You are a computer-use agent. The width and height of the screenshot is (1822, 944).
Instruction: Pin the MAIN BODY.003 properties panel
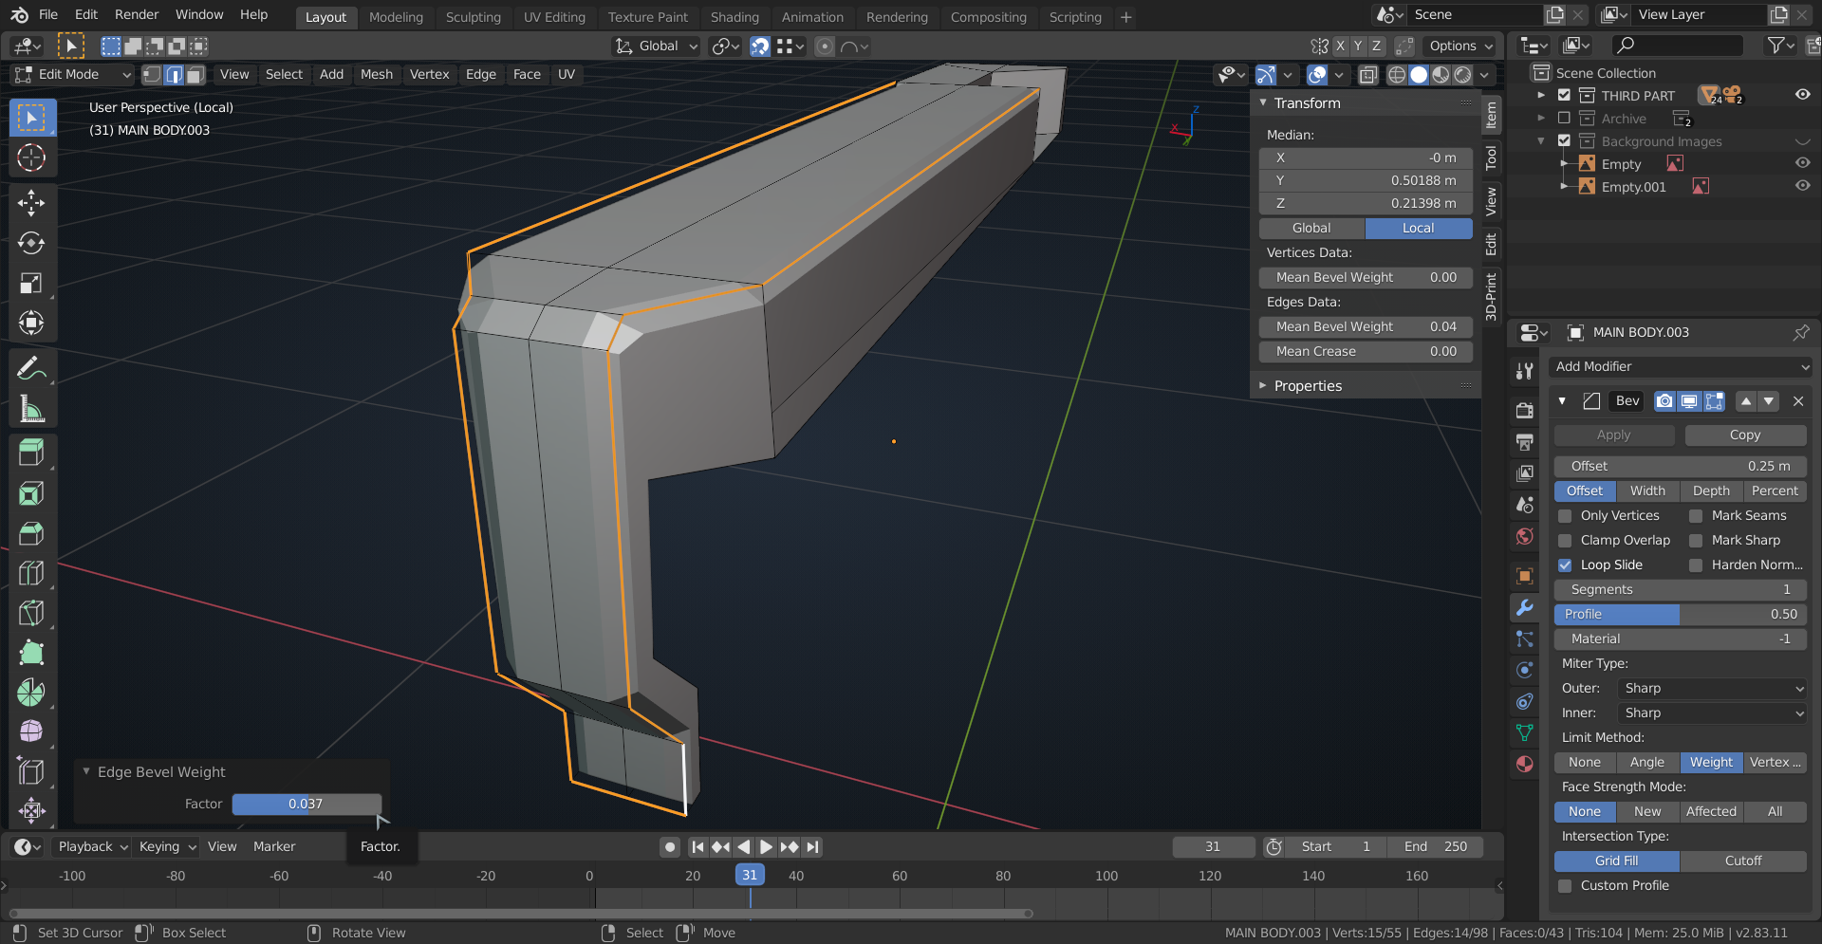pos(1800,333)
